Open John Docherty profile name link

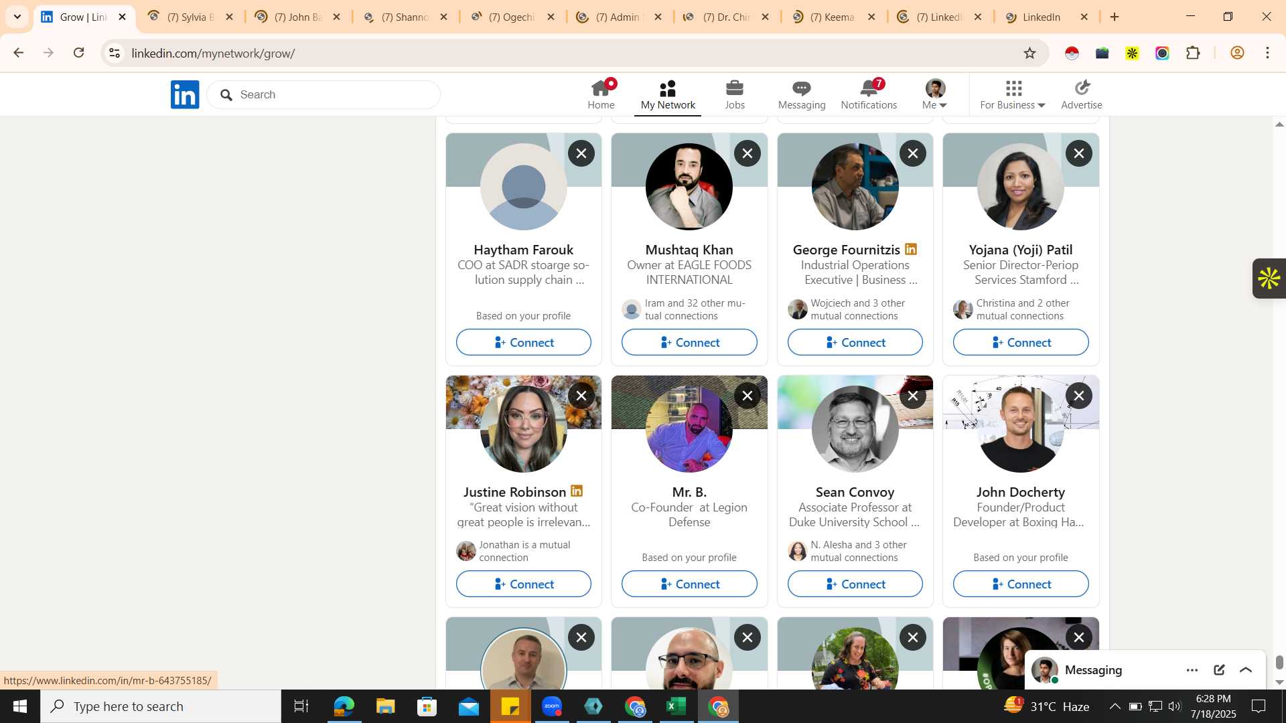[x=1020, y=492]
